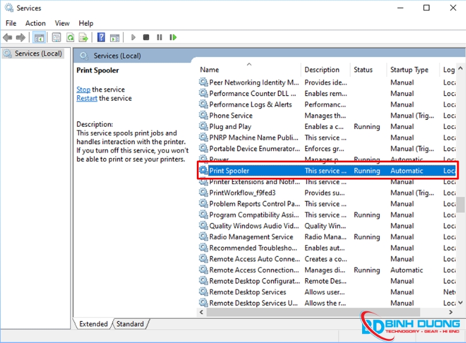Click the Pause Service toolbar icon
466x343 pixels.
pos(160,37)
